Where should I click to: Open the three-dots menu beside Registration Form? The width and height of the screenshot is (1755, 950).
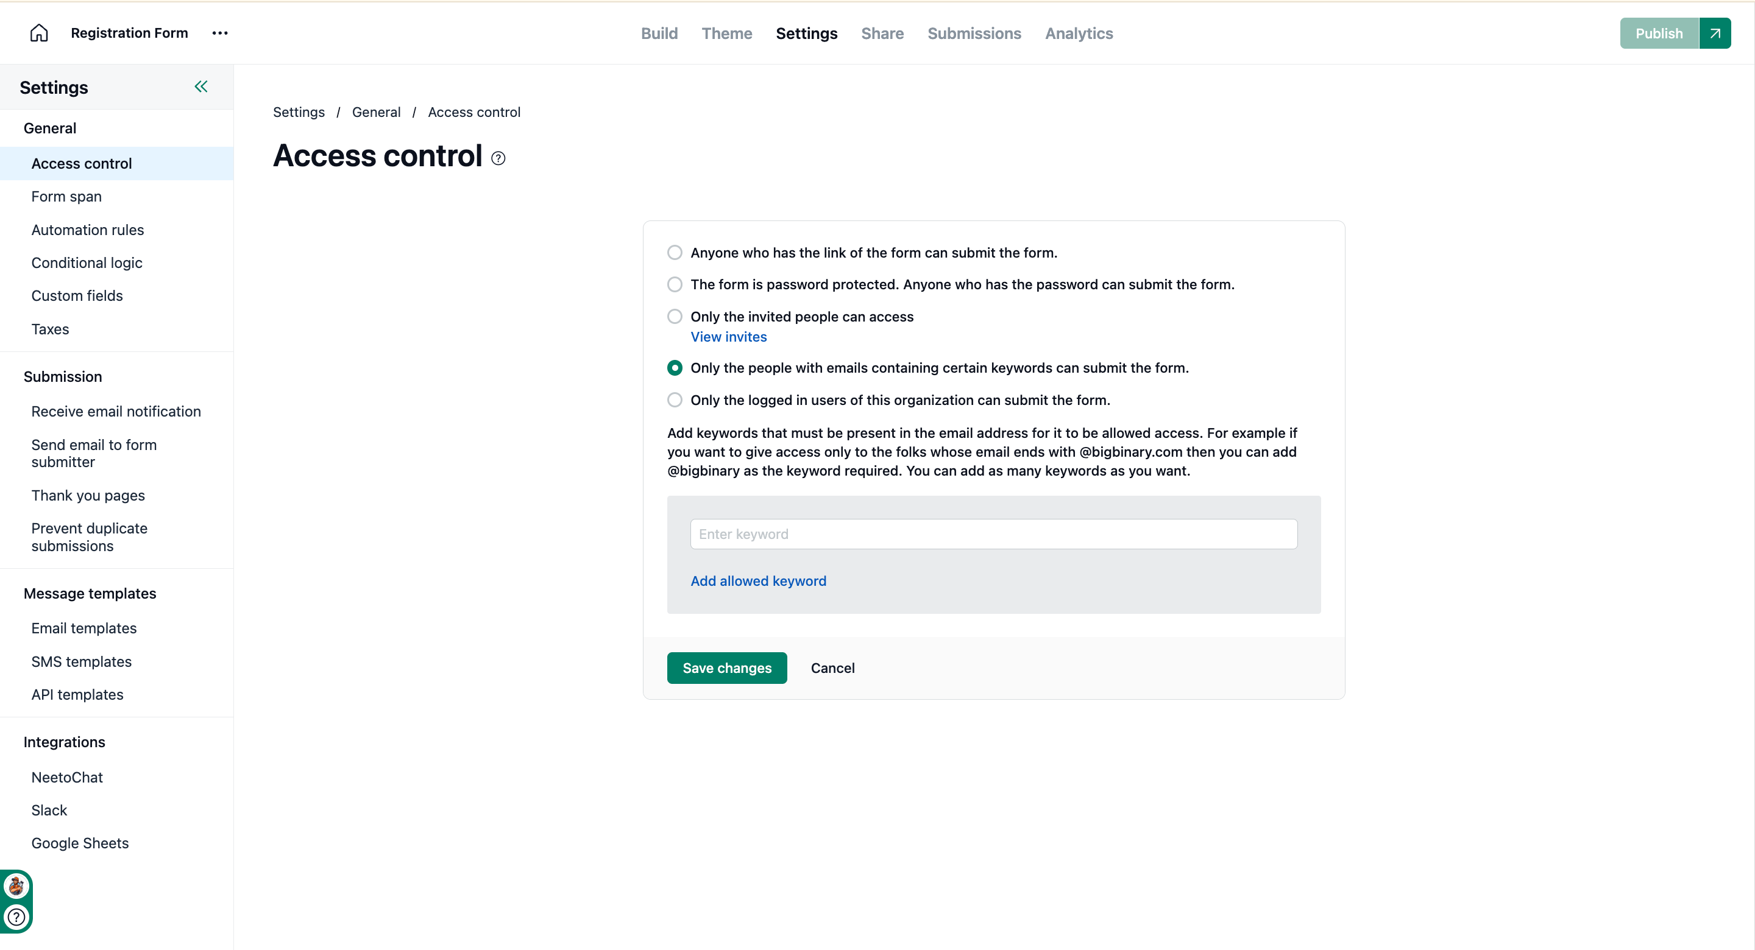[219, 33]
